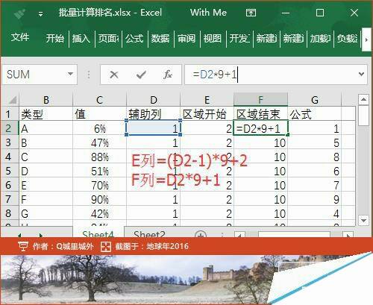Image resolution: width=373 pixels, height=305 pixels.
Task: Click the vertical scrollbar thumb
Action: [363, 116]
